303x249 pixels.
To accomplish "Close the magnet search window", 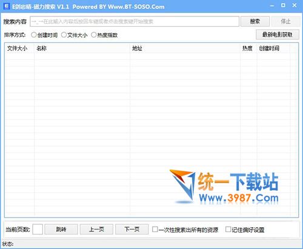I will coord(295,5).
